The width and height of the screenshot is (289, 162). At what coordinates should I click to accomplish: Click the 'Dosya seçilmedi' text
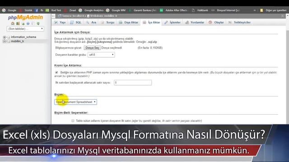(x=112, y=48)
